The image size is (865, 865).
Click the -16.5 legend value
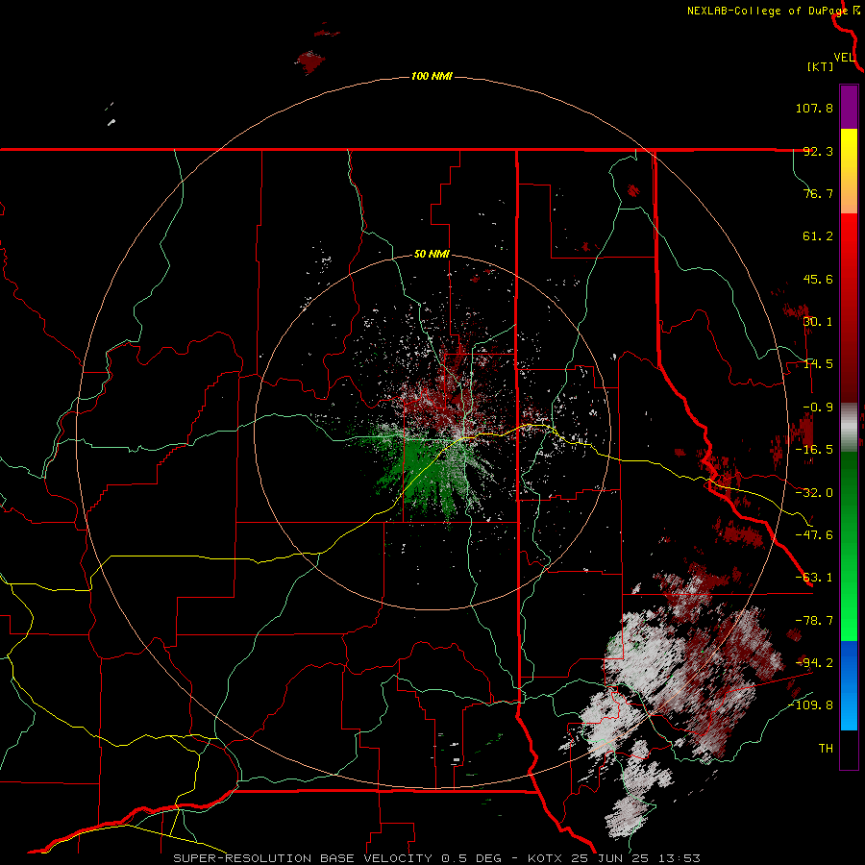pos(814,450)
